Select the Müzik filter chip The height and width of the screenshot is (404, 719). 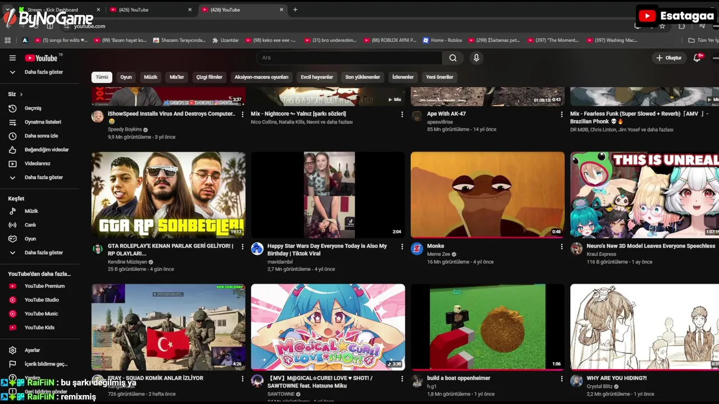click(151, 77)
